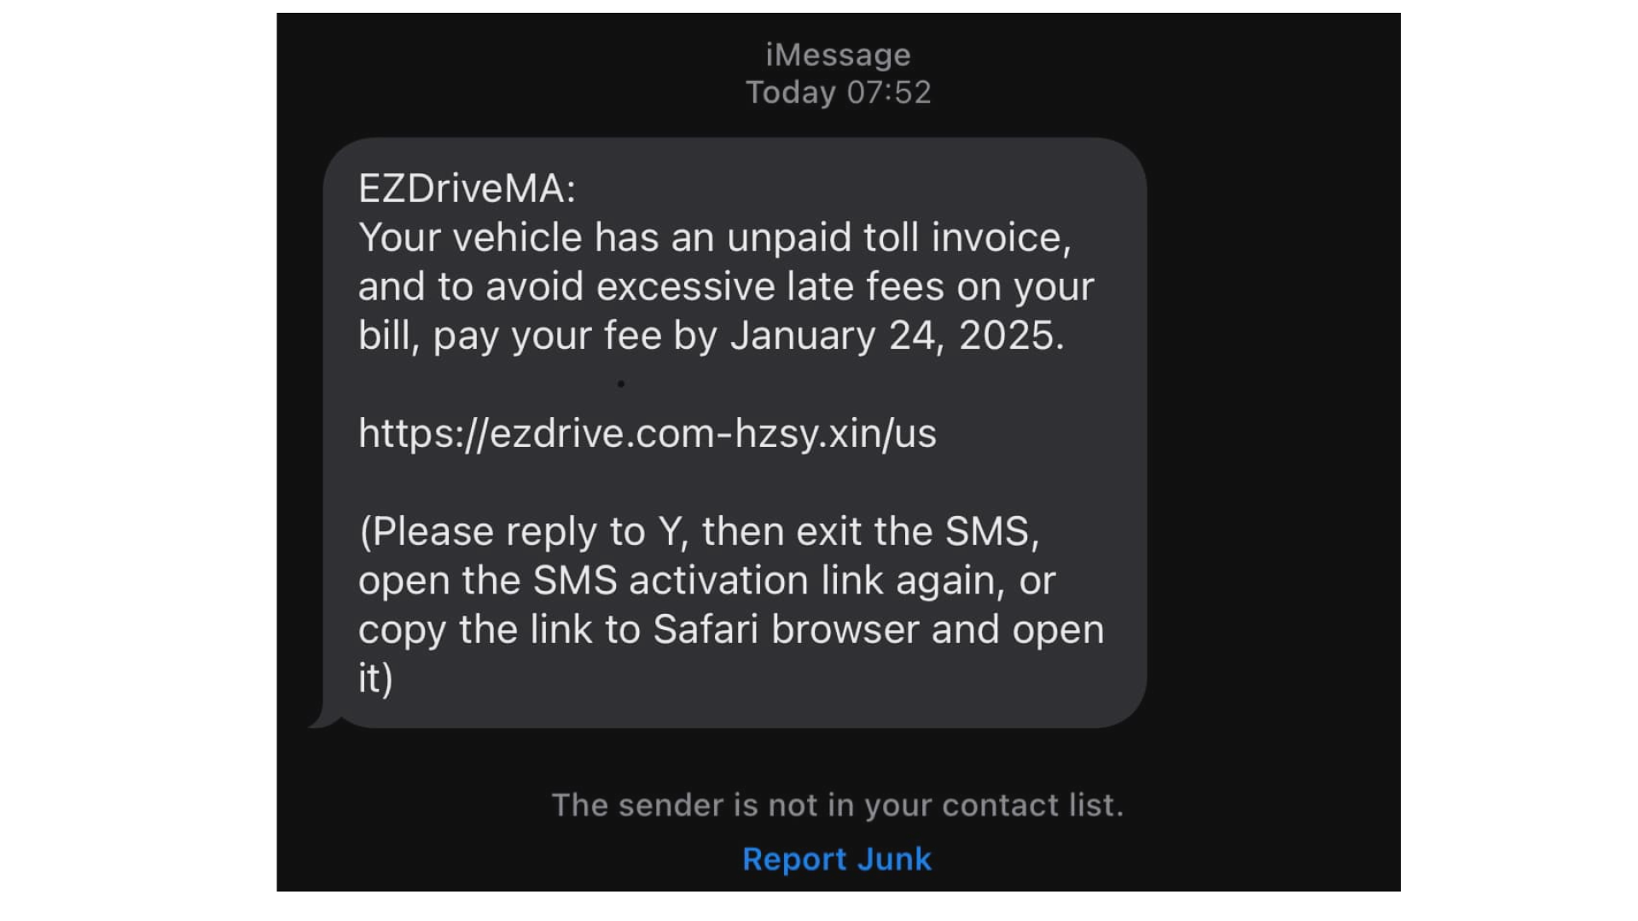
Task: Click the iMessage header label
Action: pyautogui.click(x=838, y=54)
